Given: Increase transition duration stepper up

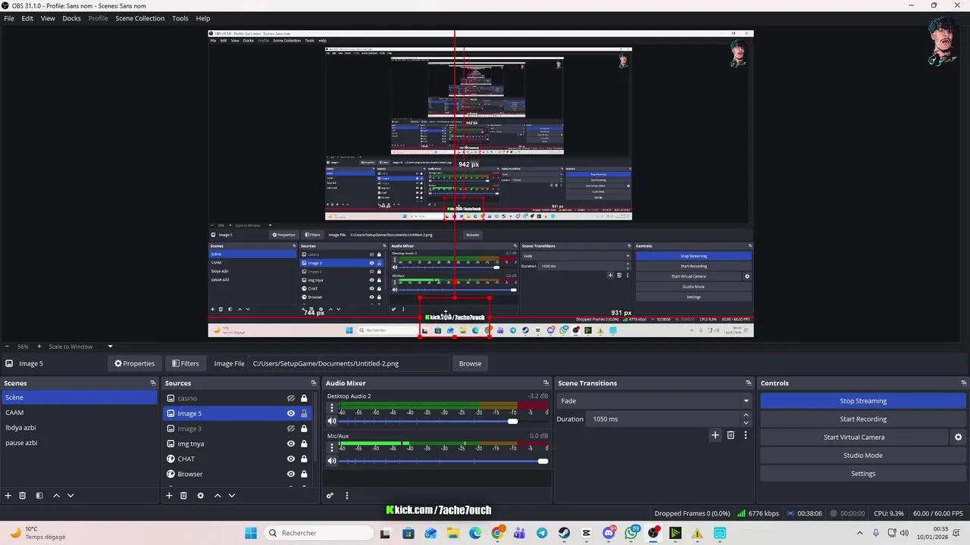Looking at the screenshot, I should pos(746,415).
